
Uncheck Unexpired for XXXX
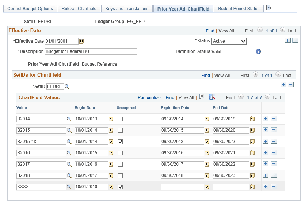point(121,187)
